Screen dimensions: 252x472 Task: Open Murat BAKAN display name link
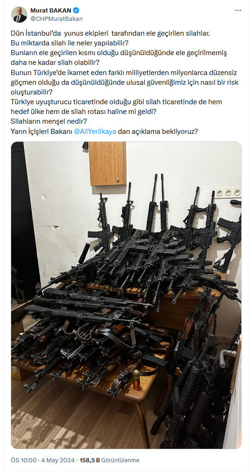(51, 11)
